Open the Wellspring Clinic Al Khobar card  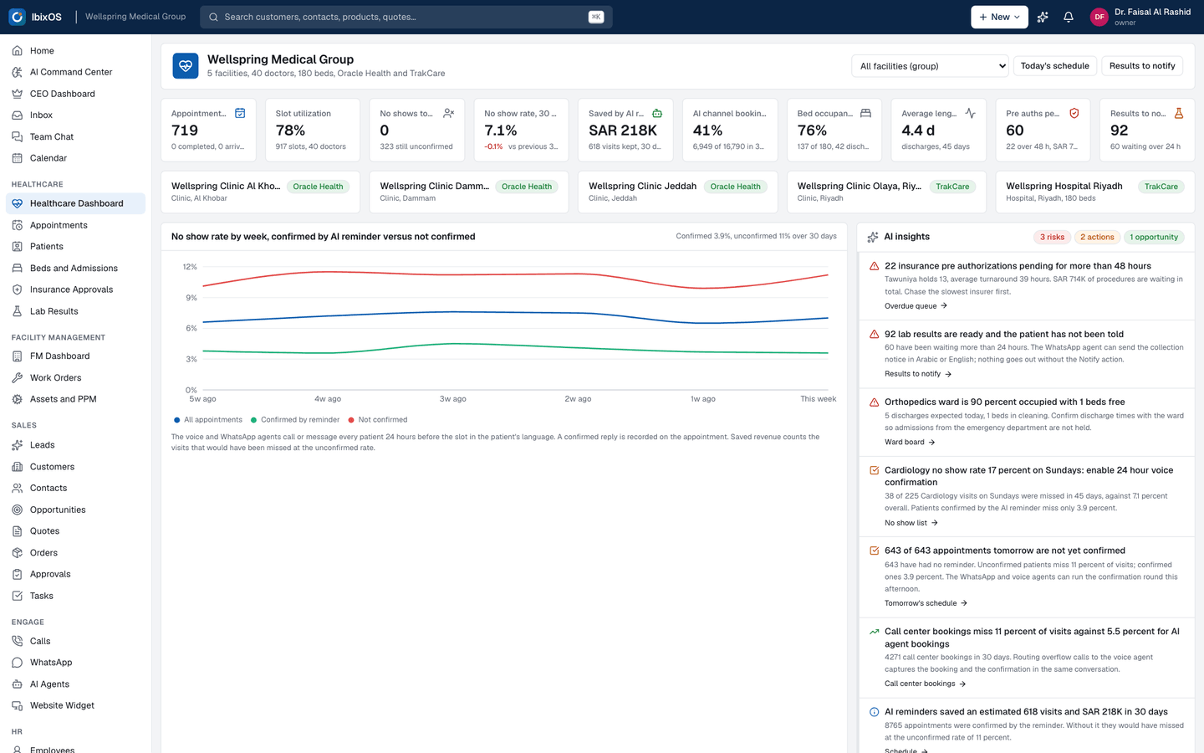pyautogui.click(x=260, y=192)
